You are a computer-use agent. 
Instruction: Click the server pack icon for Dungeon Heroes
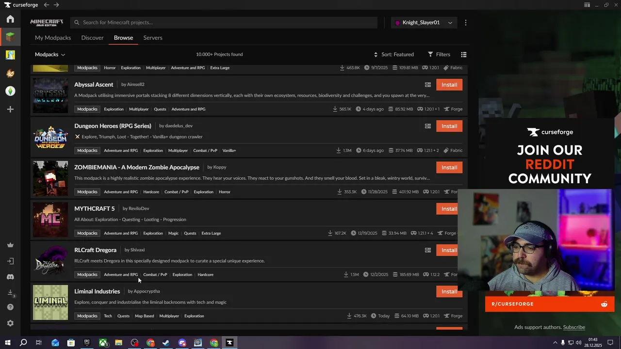[428, 126]
